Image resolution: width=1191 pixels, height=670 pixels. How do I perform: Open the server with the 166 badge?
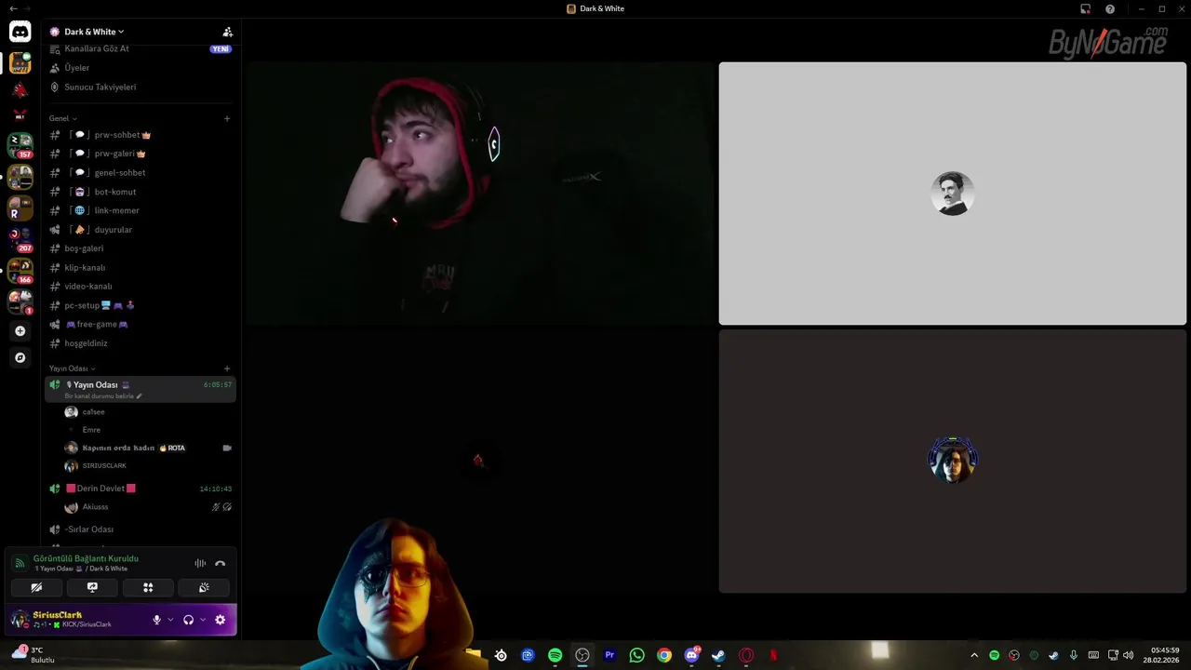20,271
